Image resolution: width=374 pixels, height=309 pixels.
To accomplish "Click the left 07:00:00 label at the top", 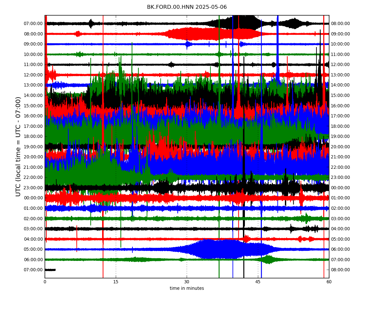I will 33,24.
